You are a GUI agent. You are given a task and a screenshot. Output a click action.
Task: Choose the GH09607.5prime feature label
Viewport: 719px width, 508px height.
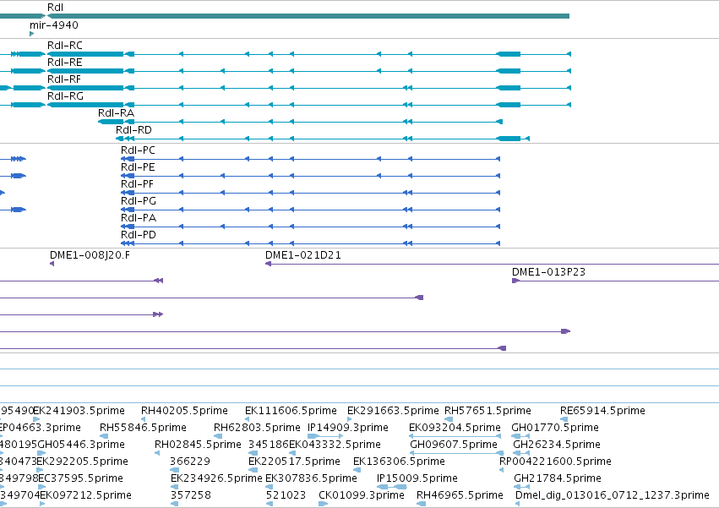tap(454, 445)
